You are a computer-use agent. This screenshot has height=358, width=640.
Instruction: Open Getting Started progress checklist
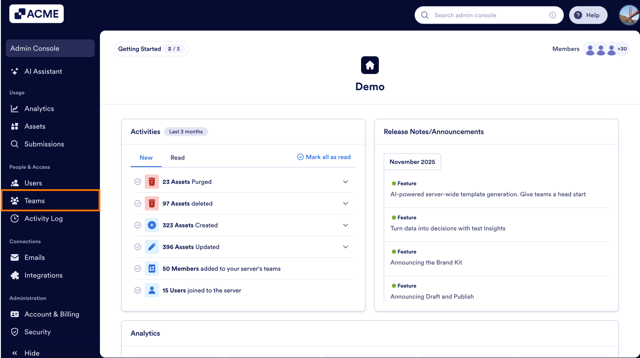click(151, 49)
